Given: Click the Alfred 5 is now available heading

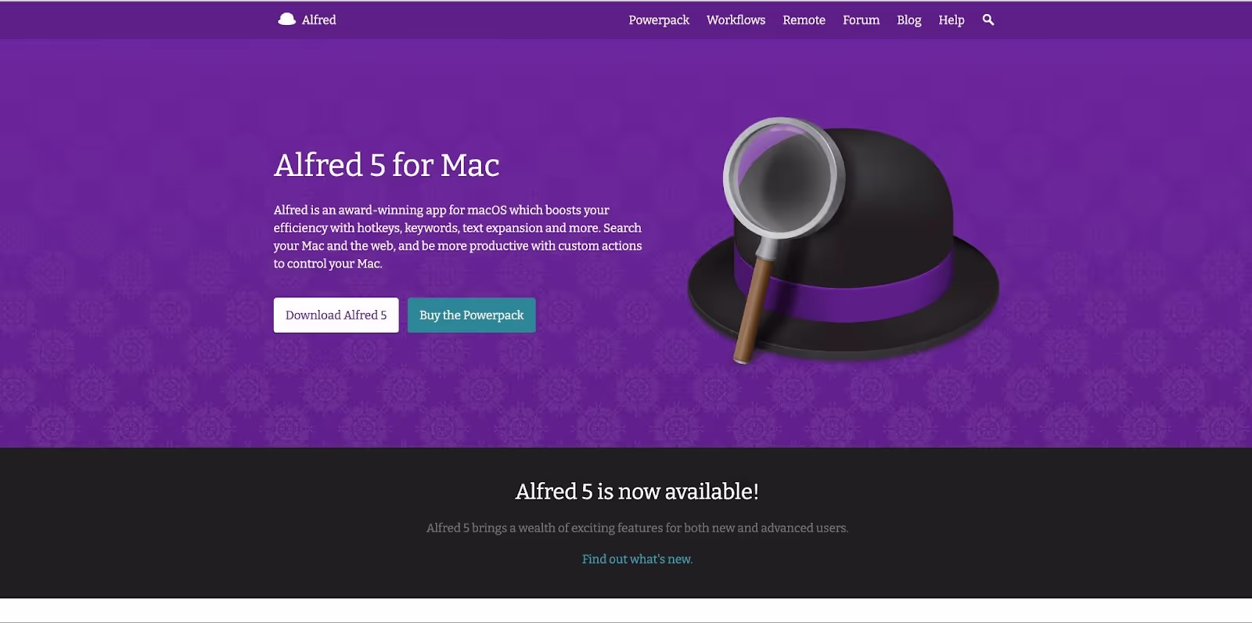Looking at the screenshot, I should 637,492.
